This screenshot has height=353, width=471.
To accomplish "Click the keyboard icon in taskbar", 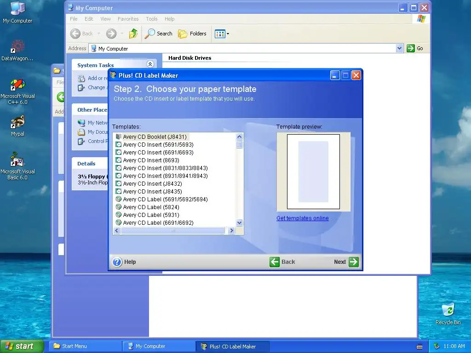I will coord(419,347).
